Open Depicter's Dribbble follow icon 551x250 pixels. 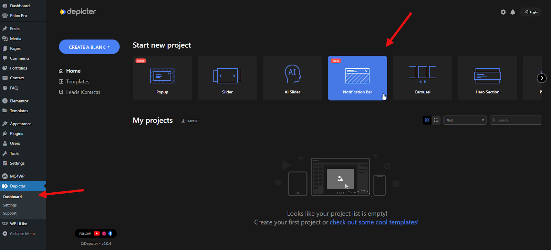(104, 234)
